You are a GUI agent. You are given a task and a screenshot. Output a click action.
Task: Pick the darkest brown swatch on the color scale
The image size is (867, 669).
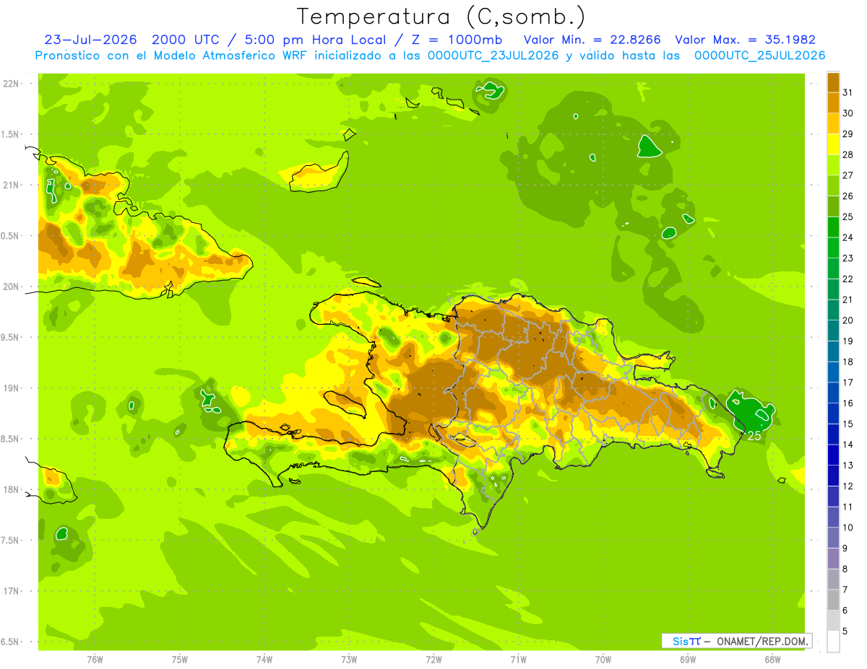(x=833, y=82)
